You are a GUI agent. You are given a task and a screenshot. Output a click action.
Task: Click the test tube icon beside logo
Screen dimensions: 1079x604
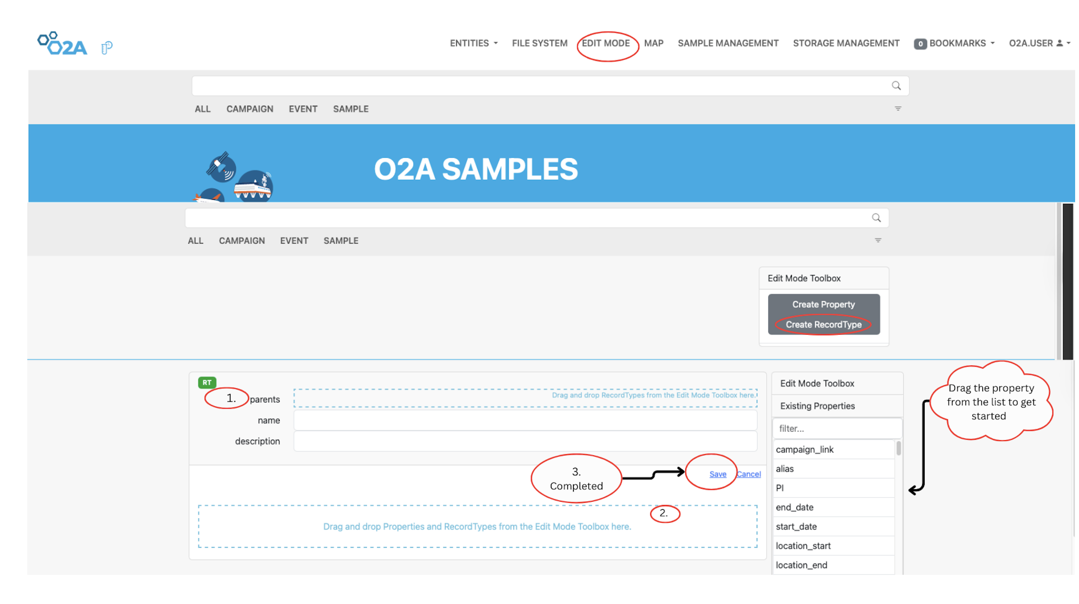pos(107,47)
